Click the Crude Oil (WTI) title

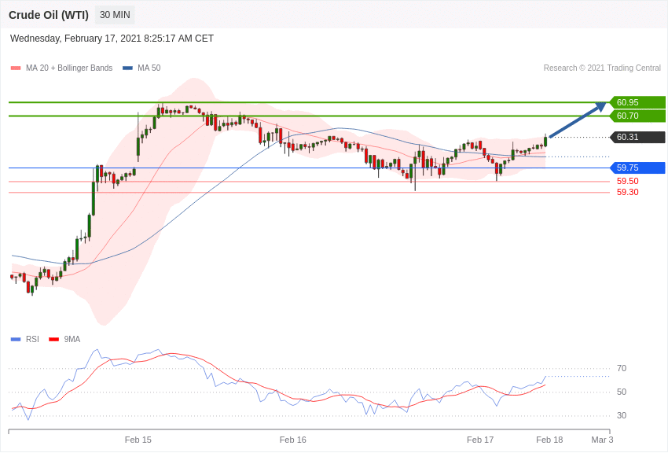click(49, 15)
